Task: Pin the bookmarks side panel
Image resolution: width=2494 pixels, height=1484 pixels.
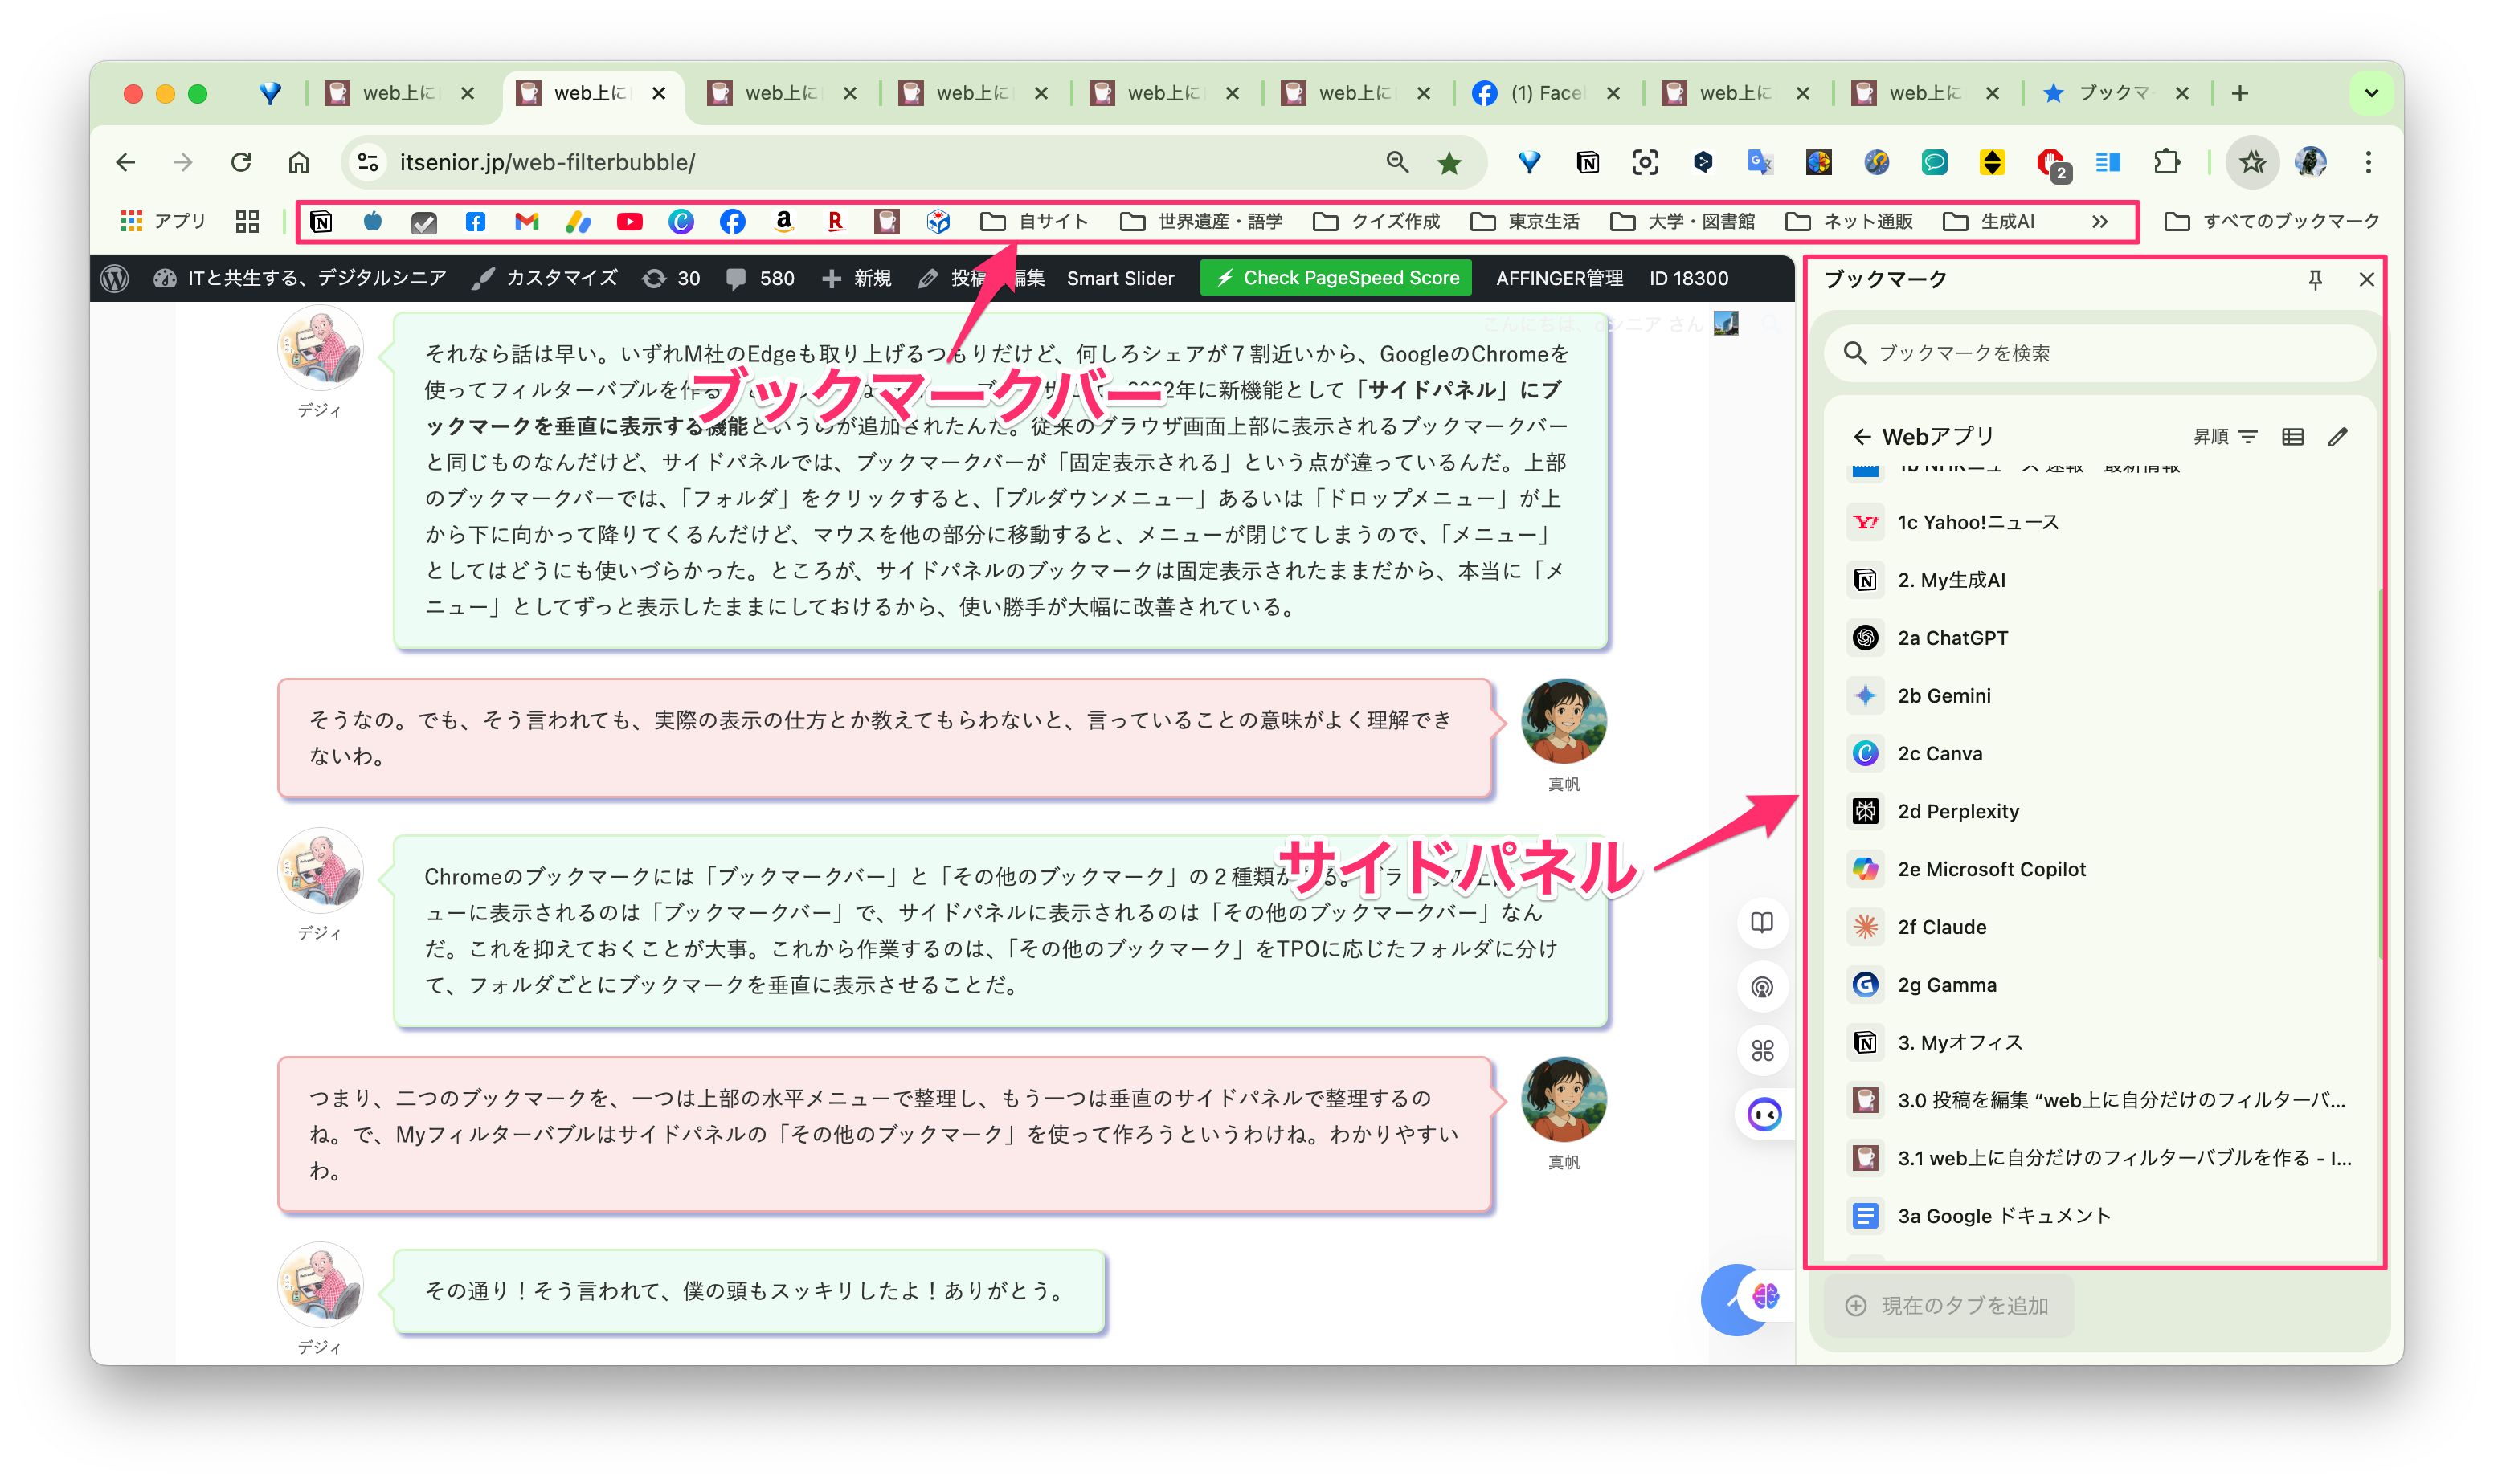Action: [2314, 280]
